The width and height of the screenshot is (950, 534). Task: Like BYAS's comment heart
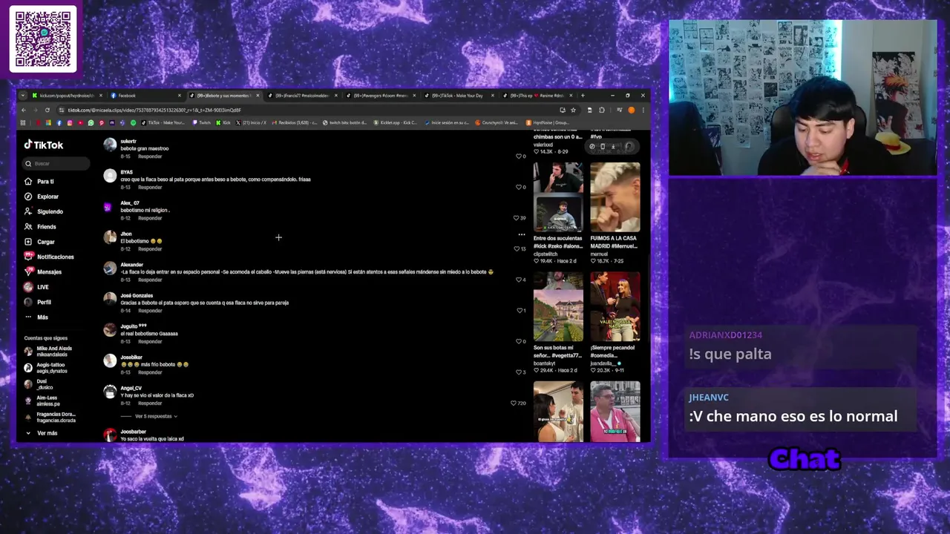[519, 187]
